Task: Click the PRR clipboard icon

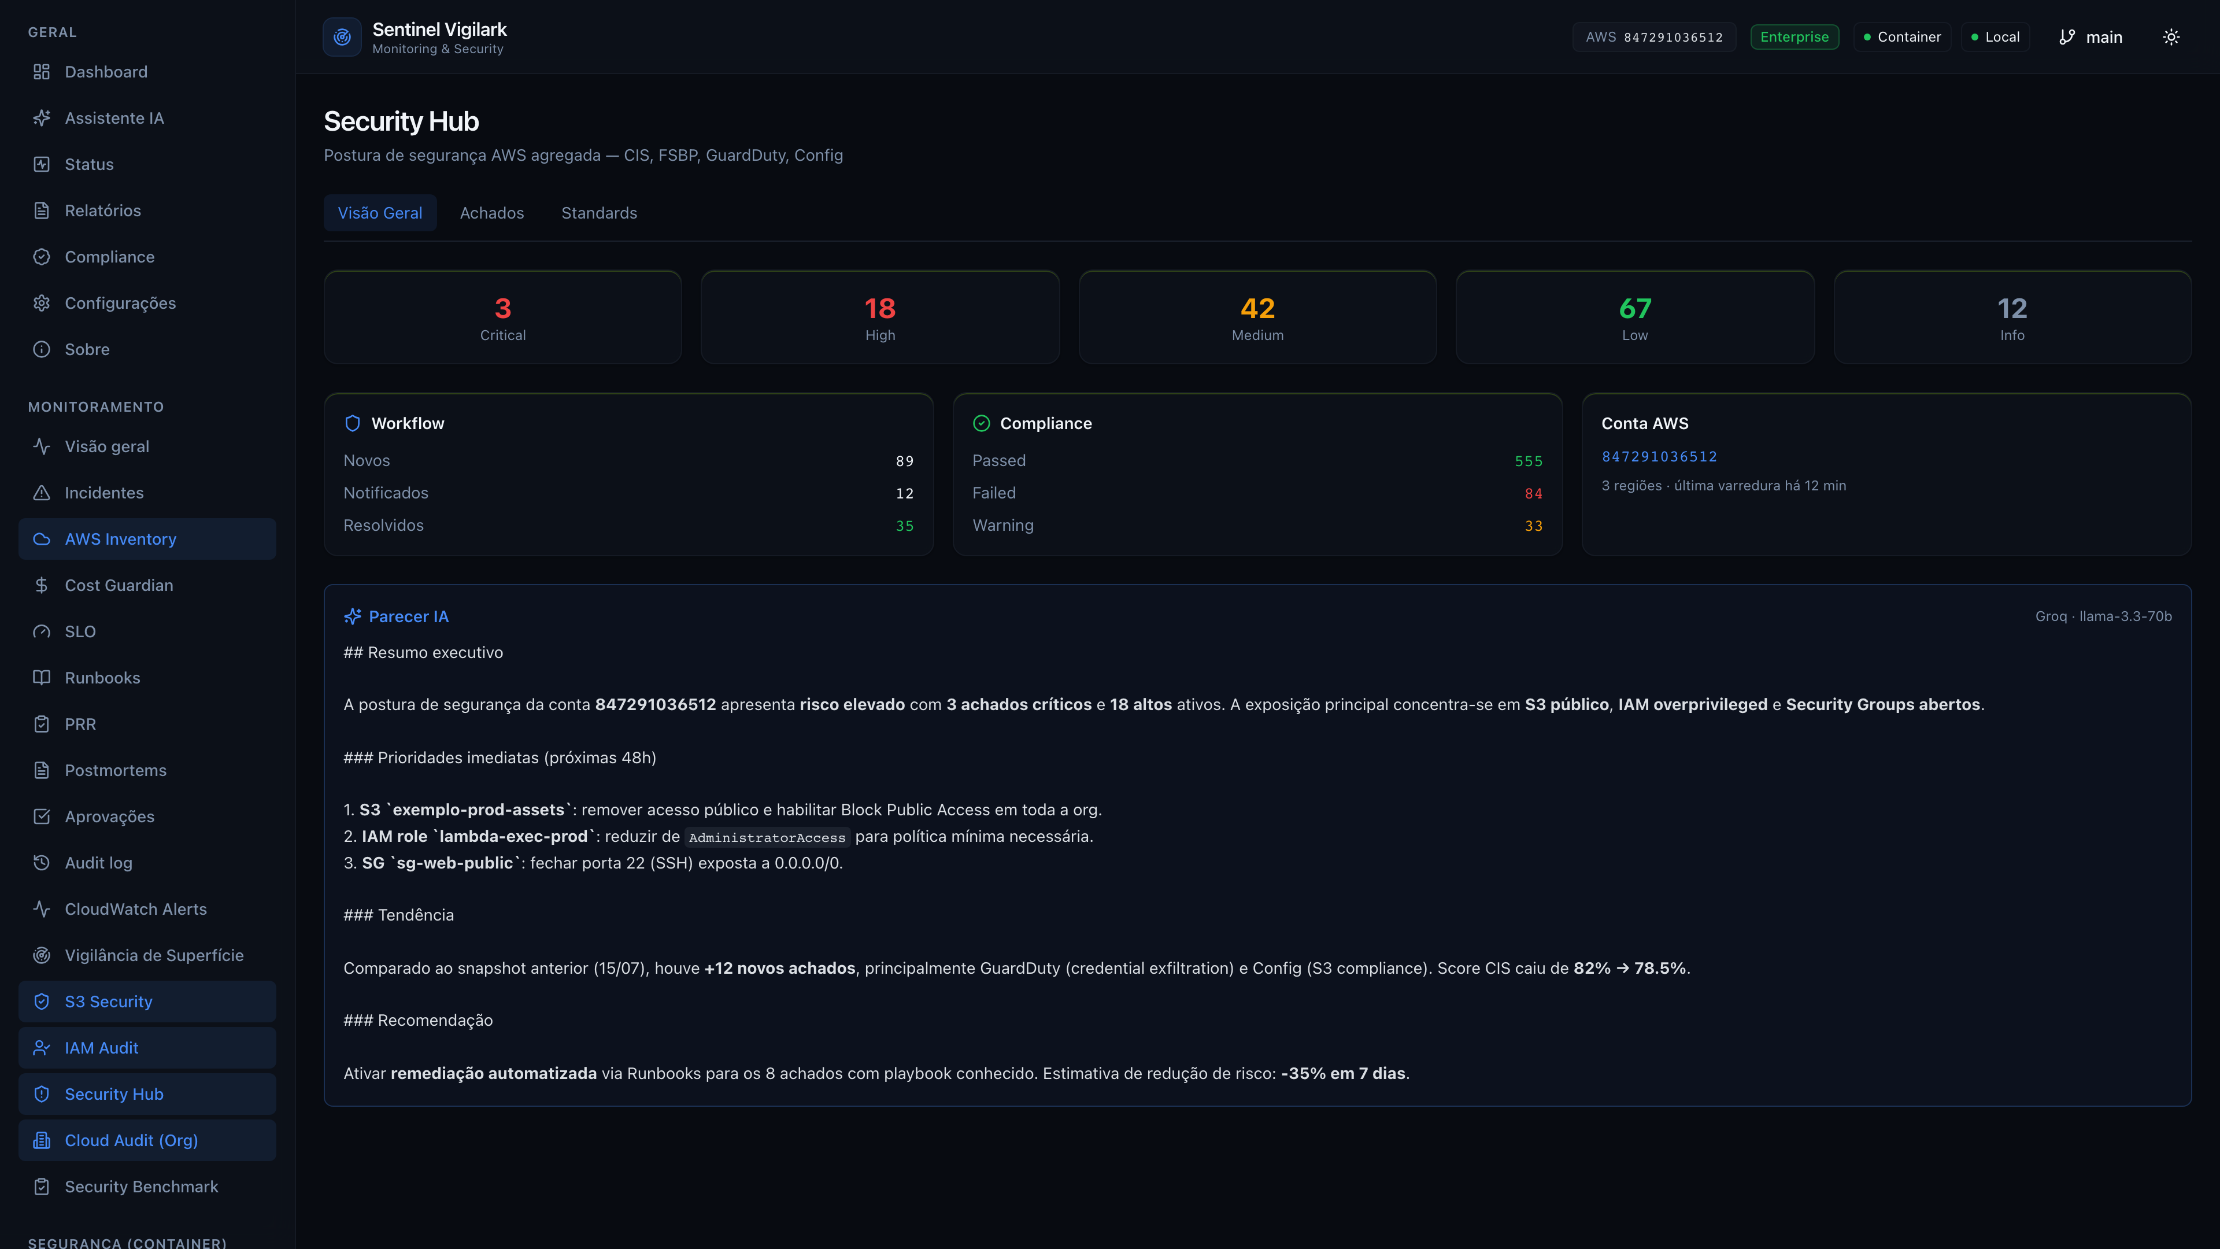Action: 42,724
